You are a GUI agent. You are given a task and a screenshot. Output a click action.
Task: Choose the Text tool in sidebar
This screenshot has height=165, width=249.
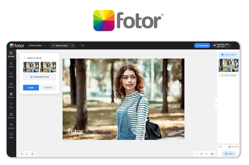[11, 105]
